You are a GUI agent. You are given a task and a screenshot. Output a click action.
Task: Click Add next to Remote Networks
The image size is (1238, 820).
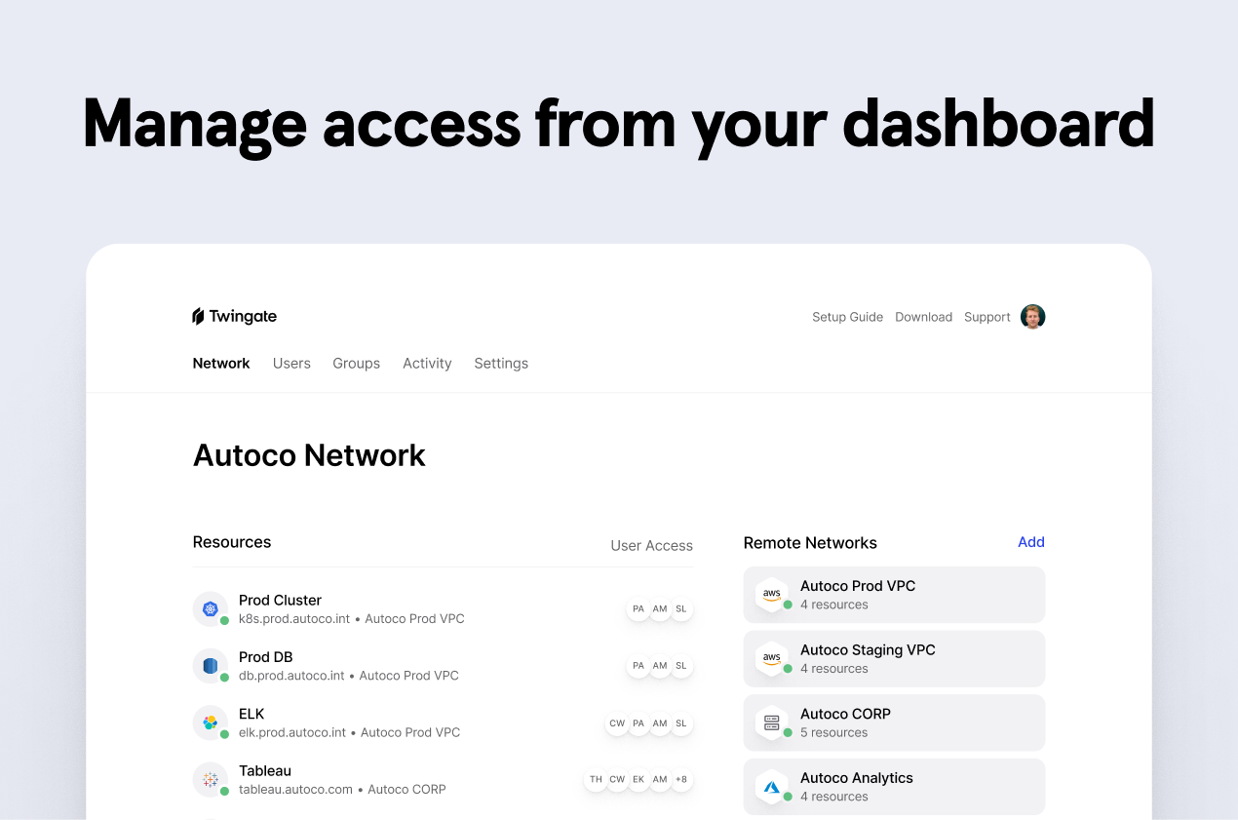tap(1031, 541)
